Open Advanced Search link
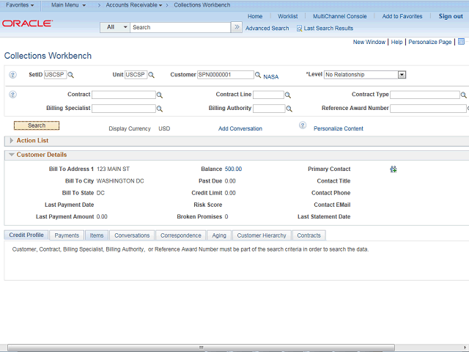The height and width of the screenshot is (352, 469). pos(267,29)
